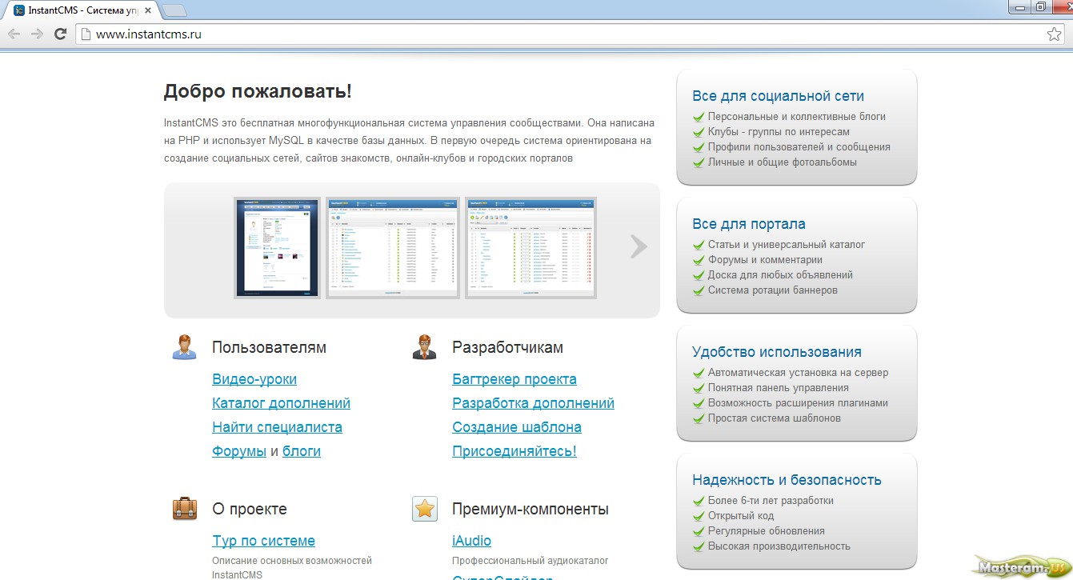Click the Добро пожаловать! heading
Image resolution: width=1073 pixels, height=580 pixels.
[x=258, y=91]
